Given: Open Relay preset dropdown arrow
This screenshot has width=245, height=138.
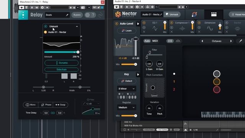Looking at the screenshot, I should pos(78,7).
